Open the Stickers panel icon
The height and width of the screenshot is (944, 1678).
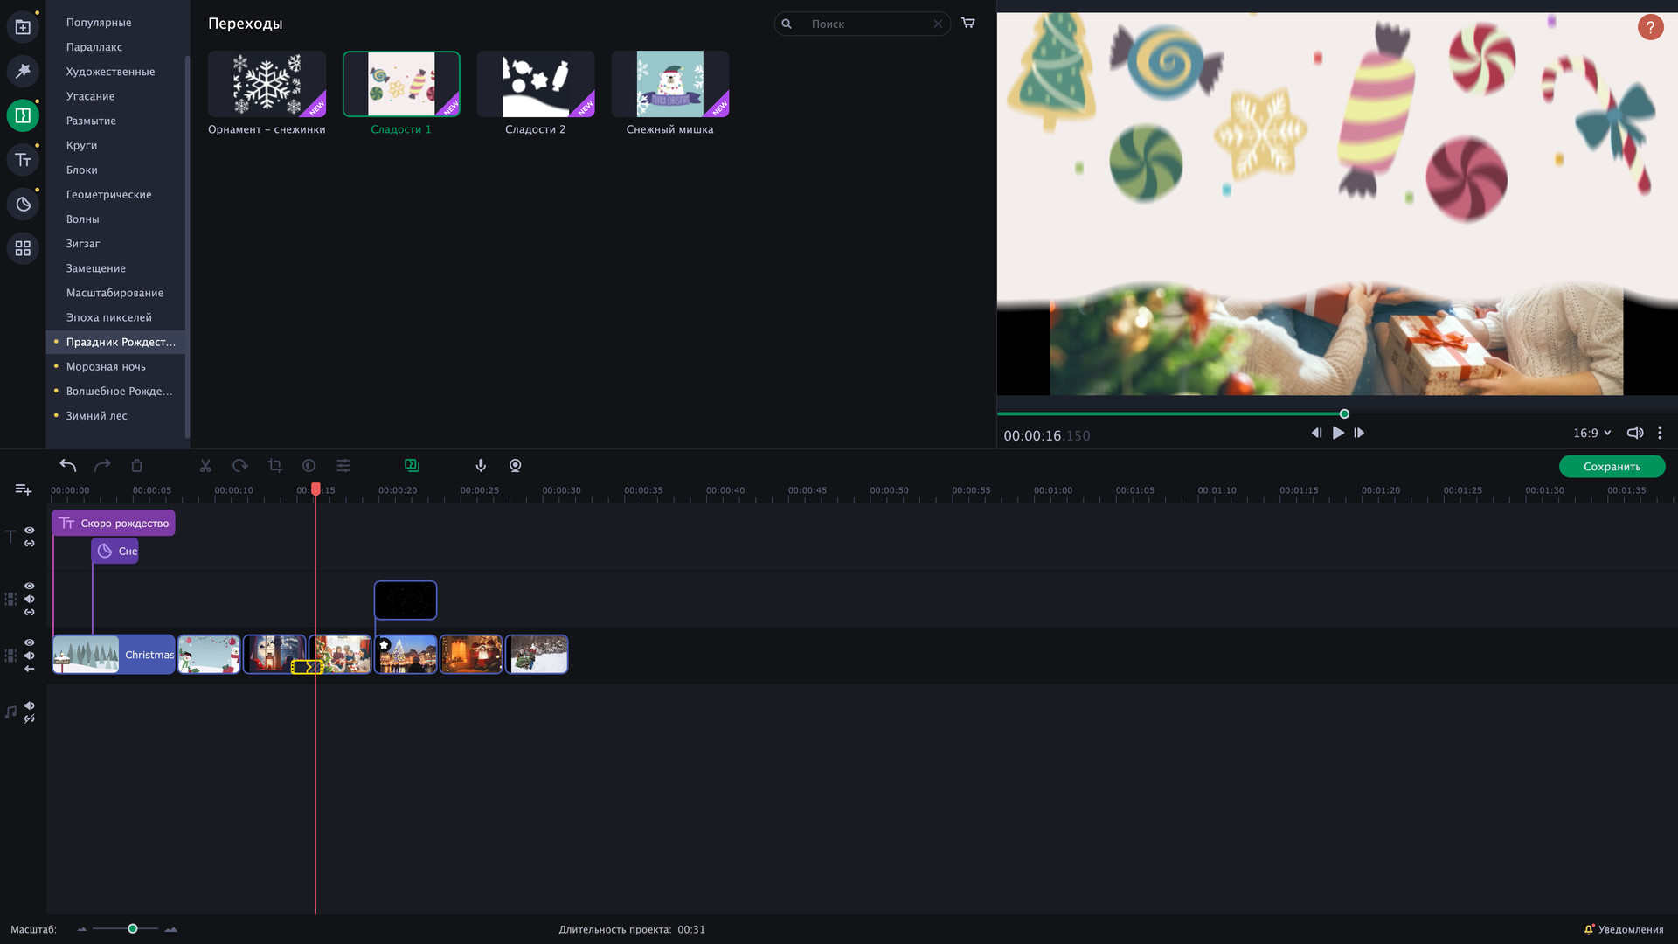23,205
